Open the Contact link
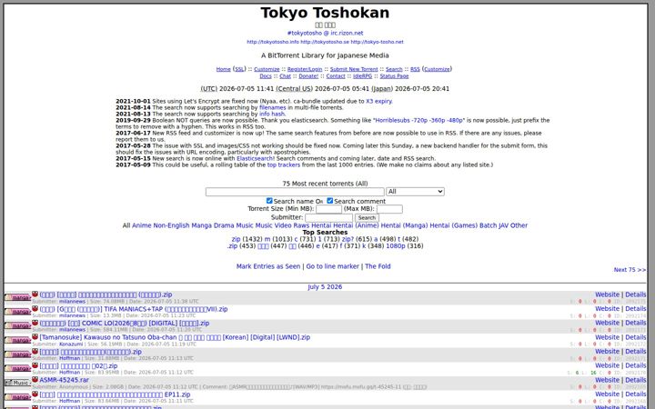The image size is (655, 409). tap(336, 76)
